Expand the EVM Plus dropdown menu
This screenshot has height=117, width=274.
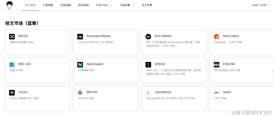(104, 5)
